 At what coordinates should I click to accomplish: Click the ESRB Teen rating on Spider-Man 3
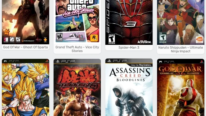click(112, 39)
